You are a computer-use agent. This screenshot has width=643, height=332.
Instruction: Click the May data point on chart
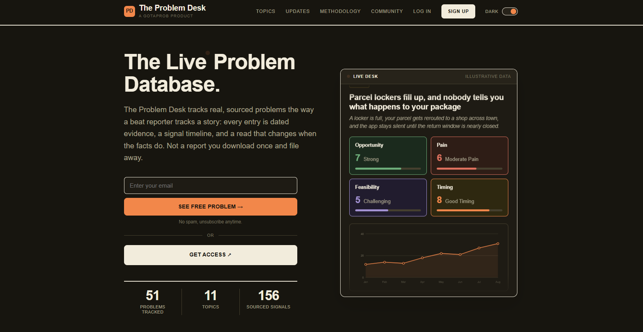[x=441, y=253]
